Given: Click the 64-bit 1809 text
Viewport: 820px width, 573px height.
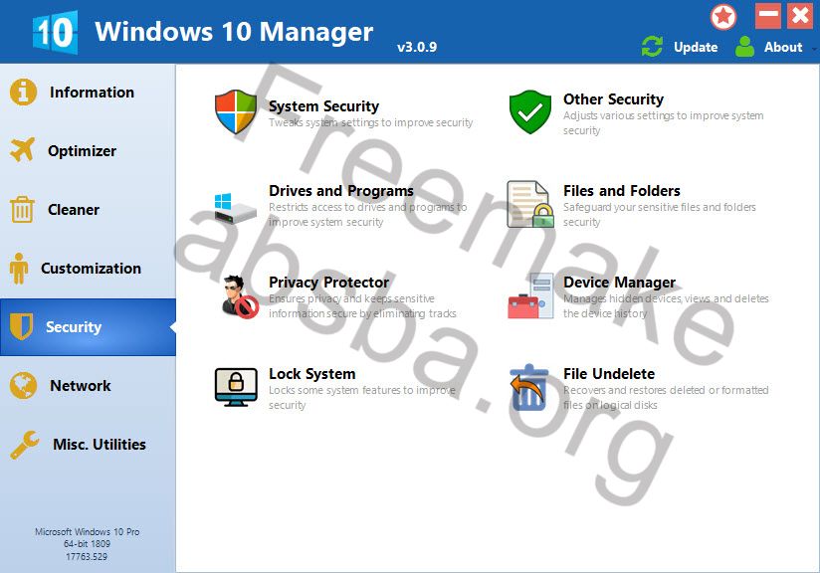Looking at the screenshot, I should [x=87, y=544].
